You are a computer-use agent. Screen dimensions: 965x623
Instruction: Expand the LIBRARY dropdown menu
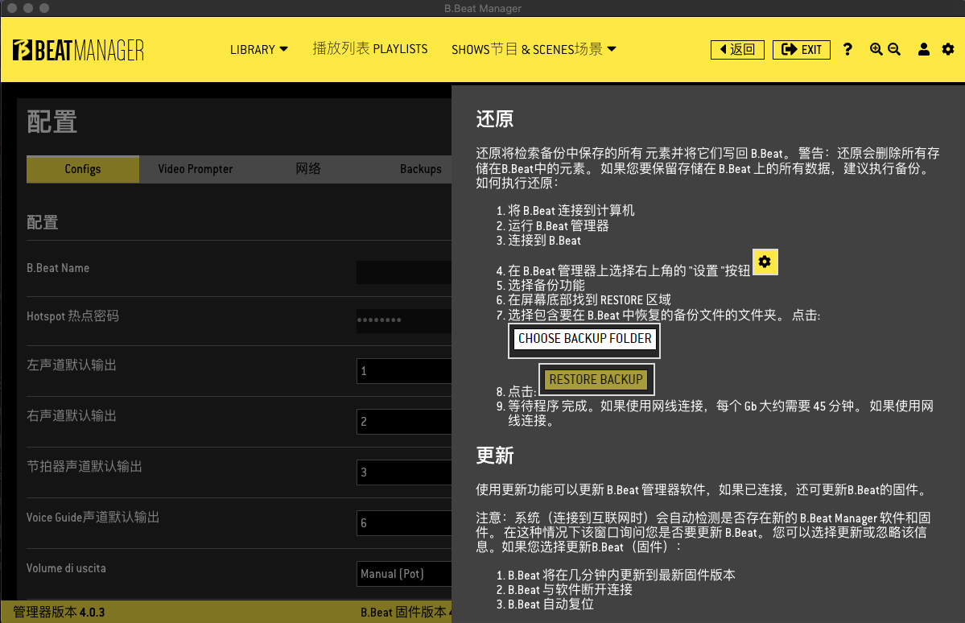258,49
